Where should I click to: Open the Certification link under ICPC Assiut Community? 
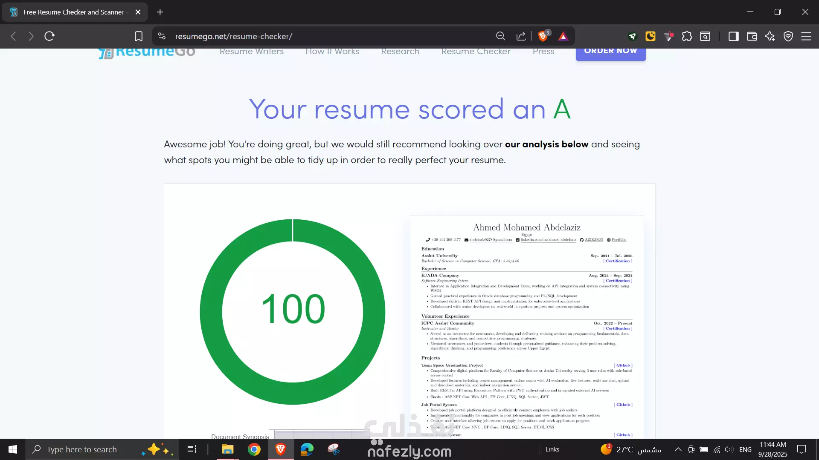[x=618, y=328]
